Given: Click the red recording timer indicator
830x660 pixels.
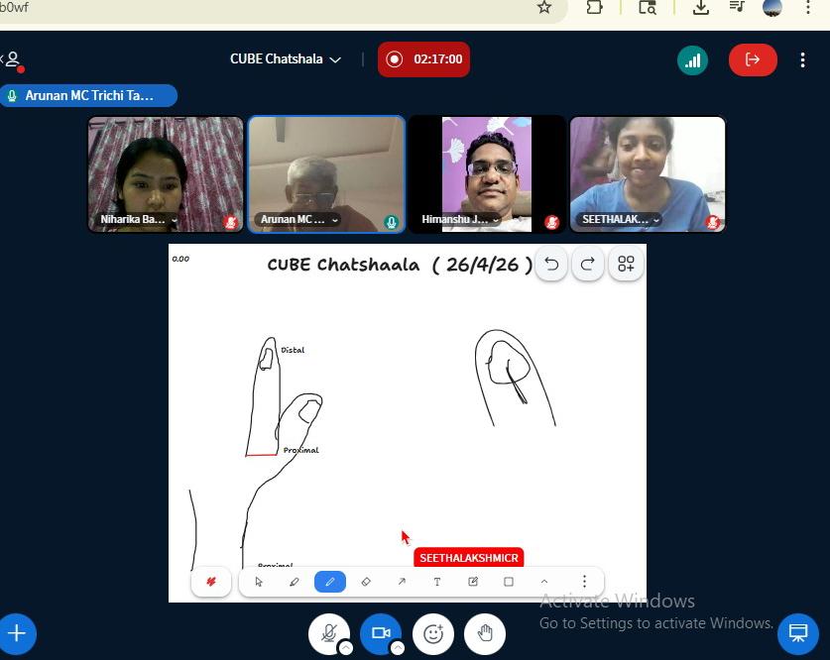Looking at the screenshot, I should tap(423, 59).
